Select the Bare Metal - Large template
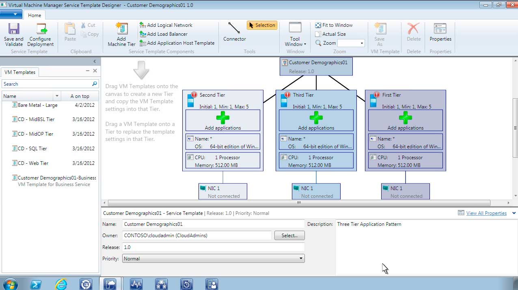The height and width of the screenshot is (290, 518). 37,105
